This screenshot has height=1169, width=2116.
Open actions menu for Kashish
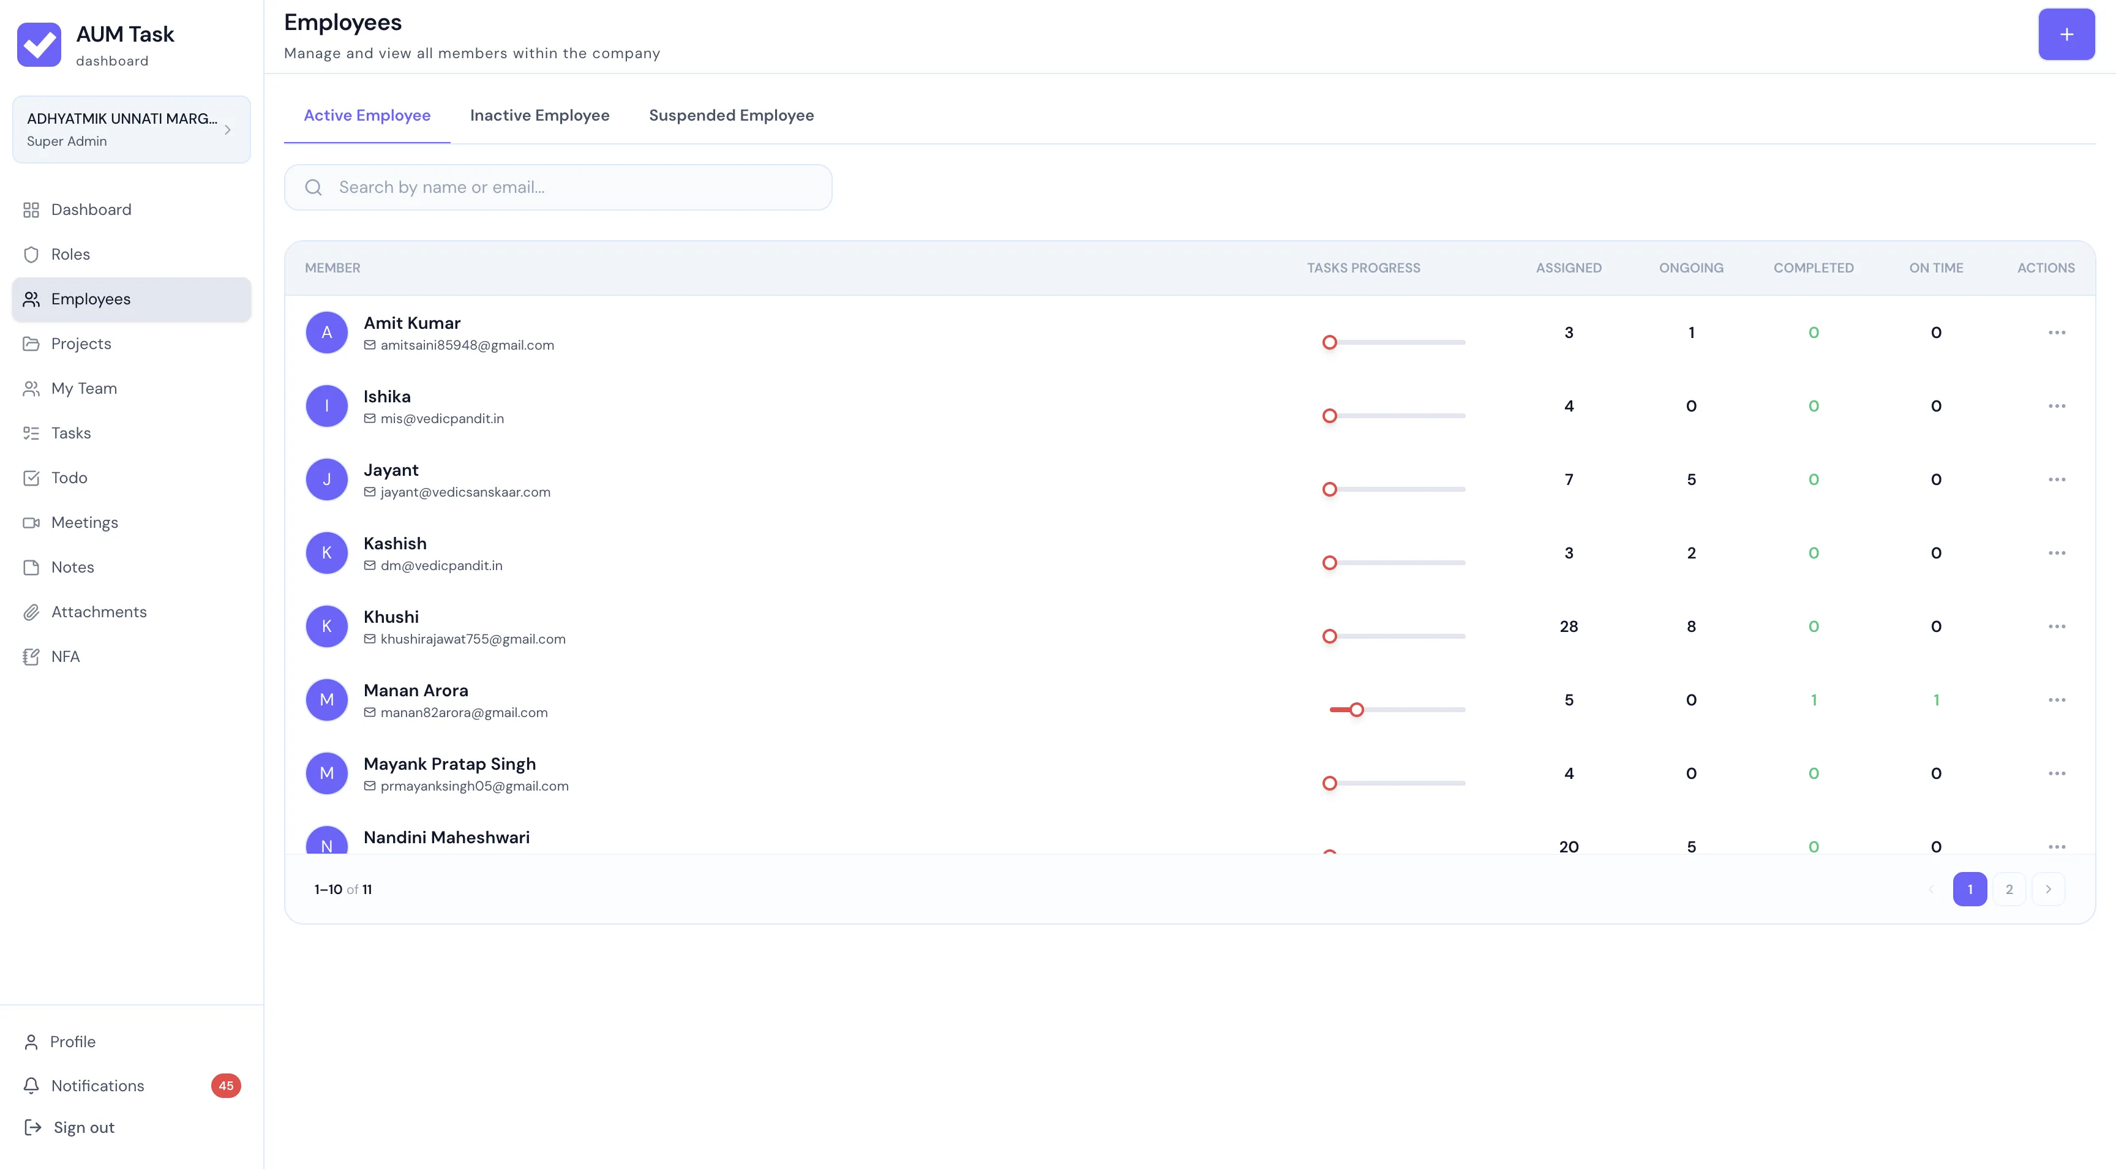click(2057, 553)
